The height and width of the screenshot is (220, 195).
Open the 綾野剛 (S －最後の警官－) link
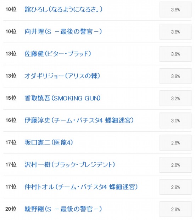point(63,209)
